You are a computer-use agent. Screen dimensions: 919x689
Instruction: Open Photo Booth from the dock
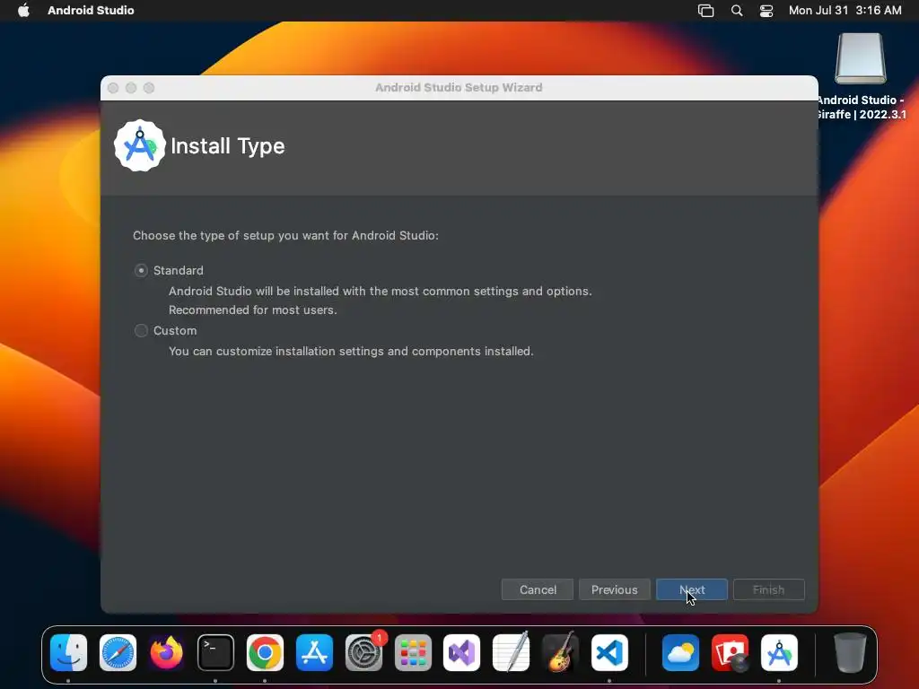730,653
